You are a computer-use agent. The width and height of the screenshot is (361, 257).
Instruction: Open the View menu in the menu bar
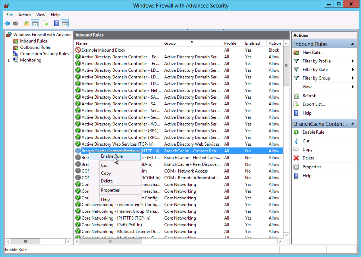point(40,15)
